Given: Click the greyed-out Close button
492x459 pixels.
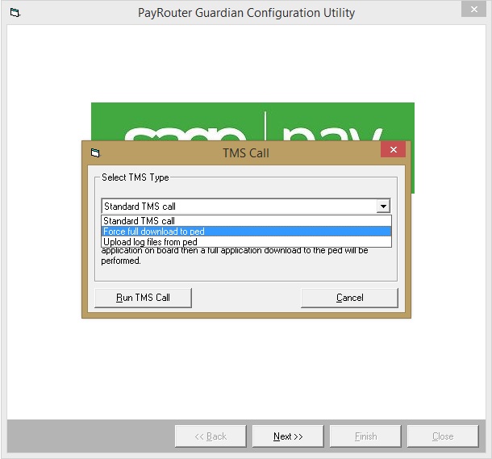Looking at the screenshot, I should click(443, 436).
